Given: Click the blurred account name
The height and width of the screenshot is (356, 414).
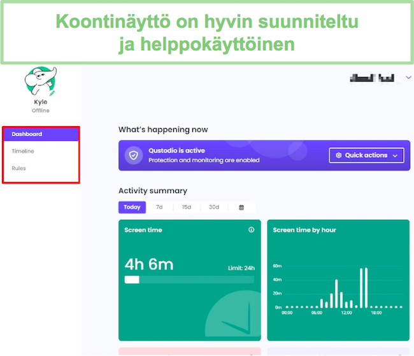Looking at the screenshot, I should (372, 78).
